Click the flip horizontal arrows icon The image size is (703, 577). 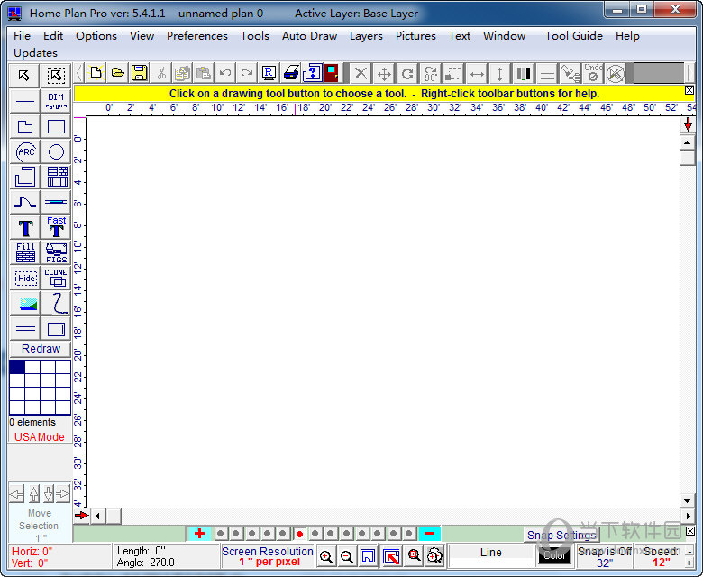(x=477, y=73)
